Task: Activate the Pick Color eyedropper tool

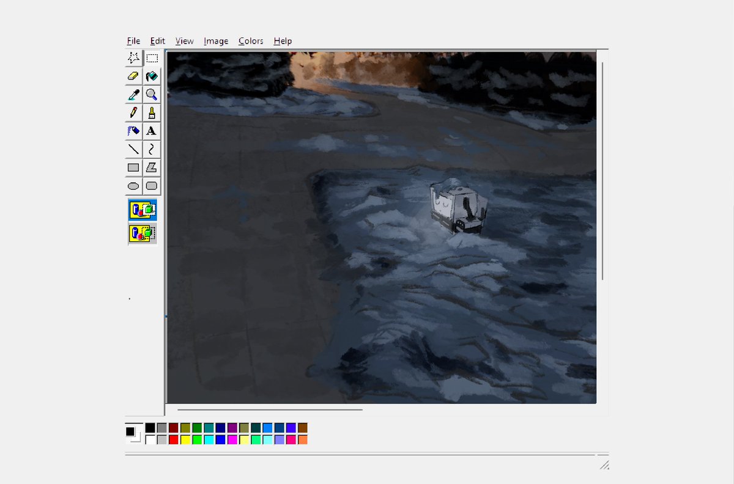Action: click(133, 95)
